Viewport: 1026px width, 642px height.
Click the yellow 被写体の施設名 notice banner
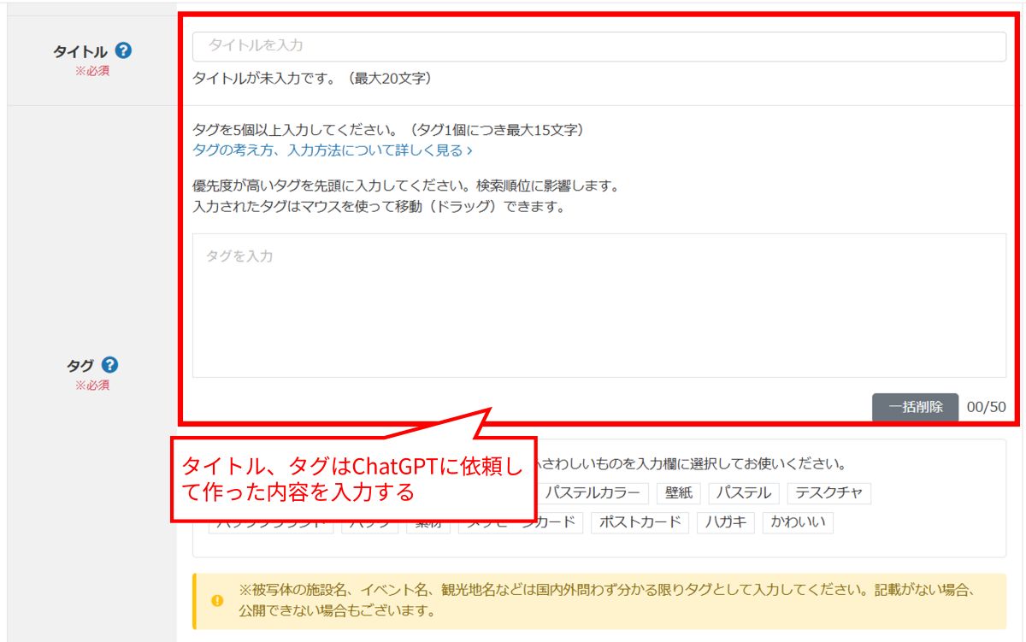(598, 601)
